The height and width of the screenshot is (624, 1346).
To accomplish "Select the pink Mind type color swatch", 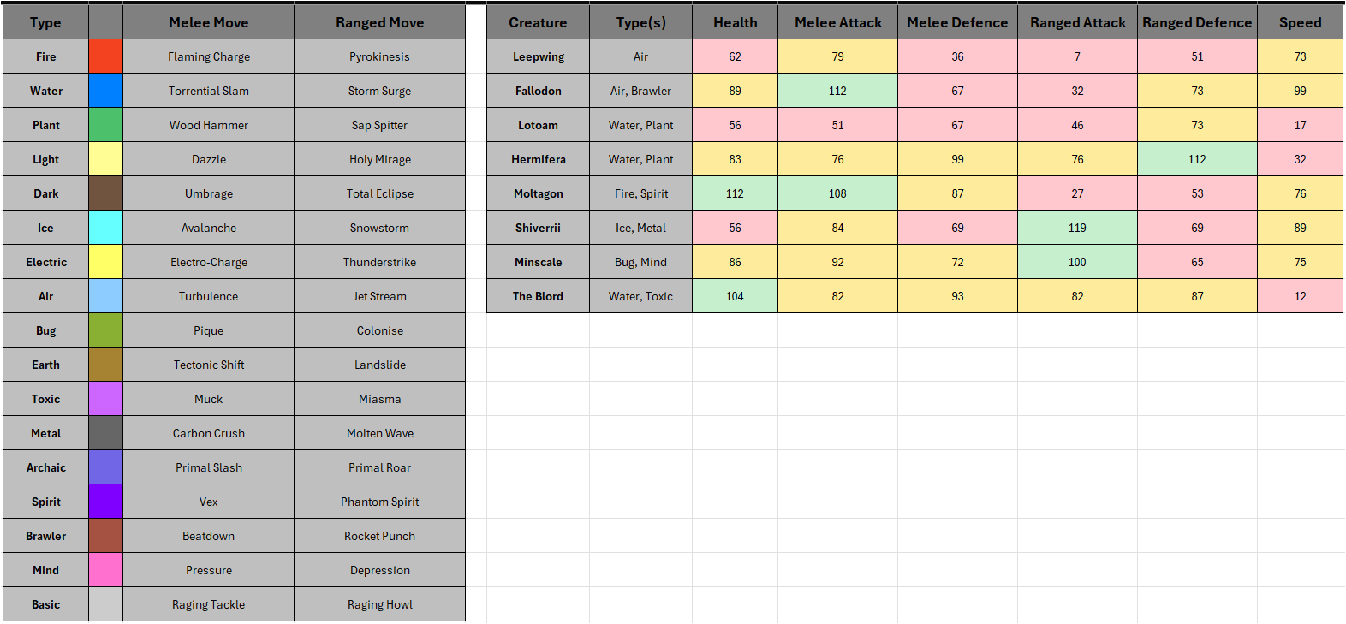I will (105, 570).
